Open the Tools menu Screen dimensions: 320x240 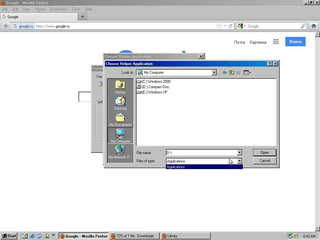pyautogui.click(x=76, y=9)
